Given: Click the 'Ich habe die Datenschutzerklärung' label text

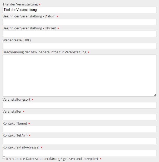Looking at the screenshot, I should pyautogui.click(x=52, y=159).
